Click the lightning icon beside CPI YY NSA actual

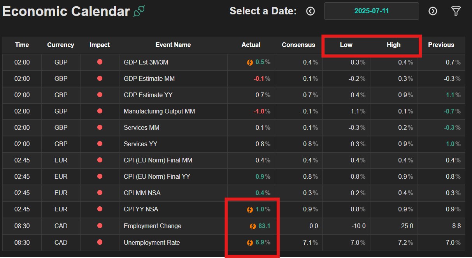click(x=250, y=209)
